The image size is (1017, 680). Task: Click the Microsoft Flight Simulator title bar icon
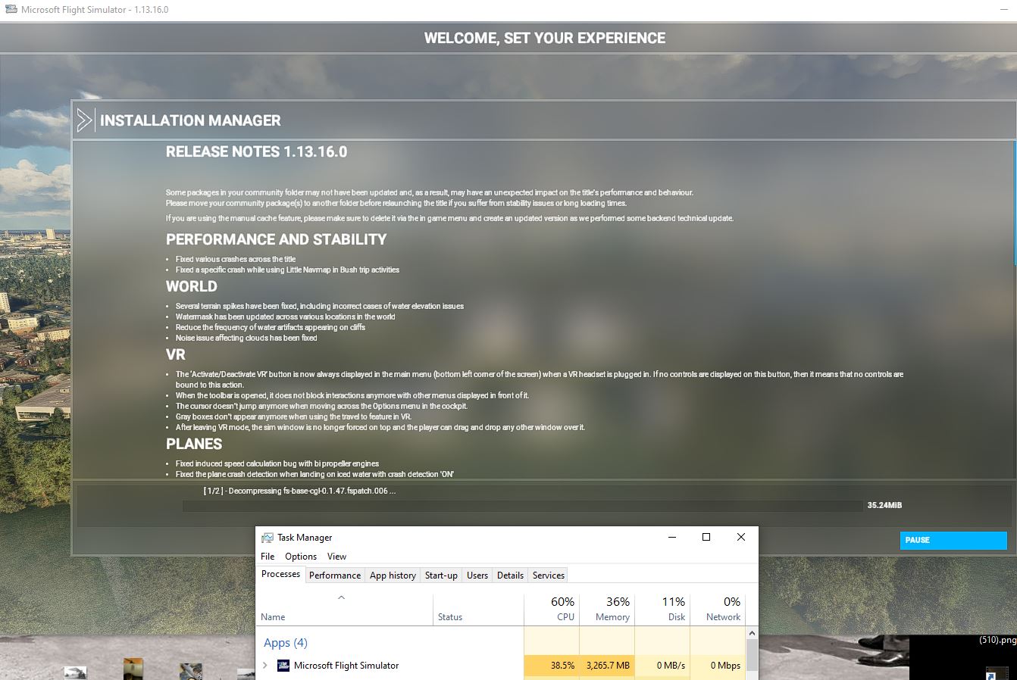pyautogui.click(x=11, y=10)
